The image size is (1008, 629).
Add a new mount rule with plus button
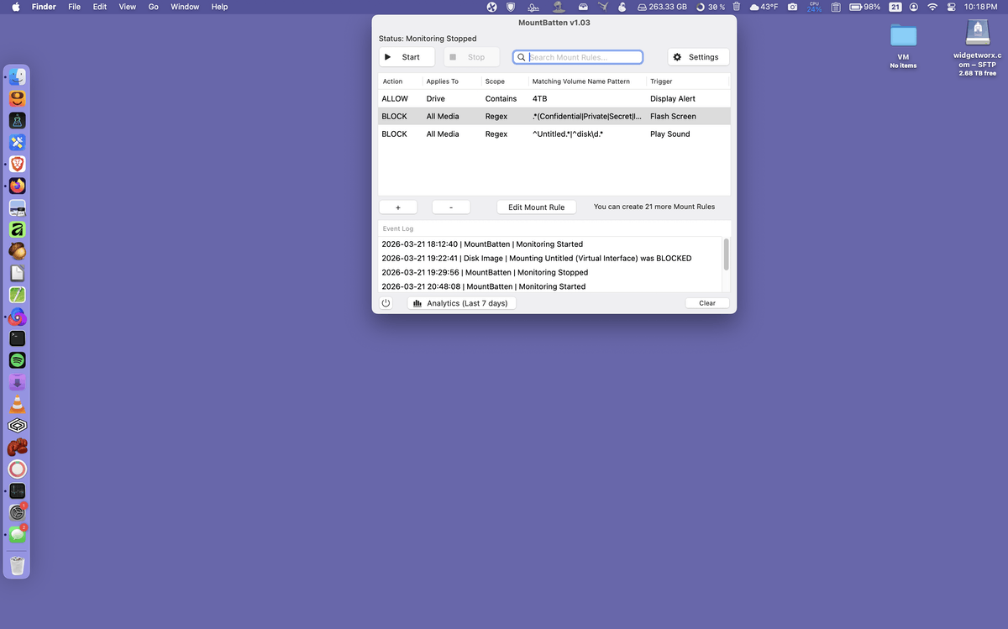(397, 207)
